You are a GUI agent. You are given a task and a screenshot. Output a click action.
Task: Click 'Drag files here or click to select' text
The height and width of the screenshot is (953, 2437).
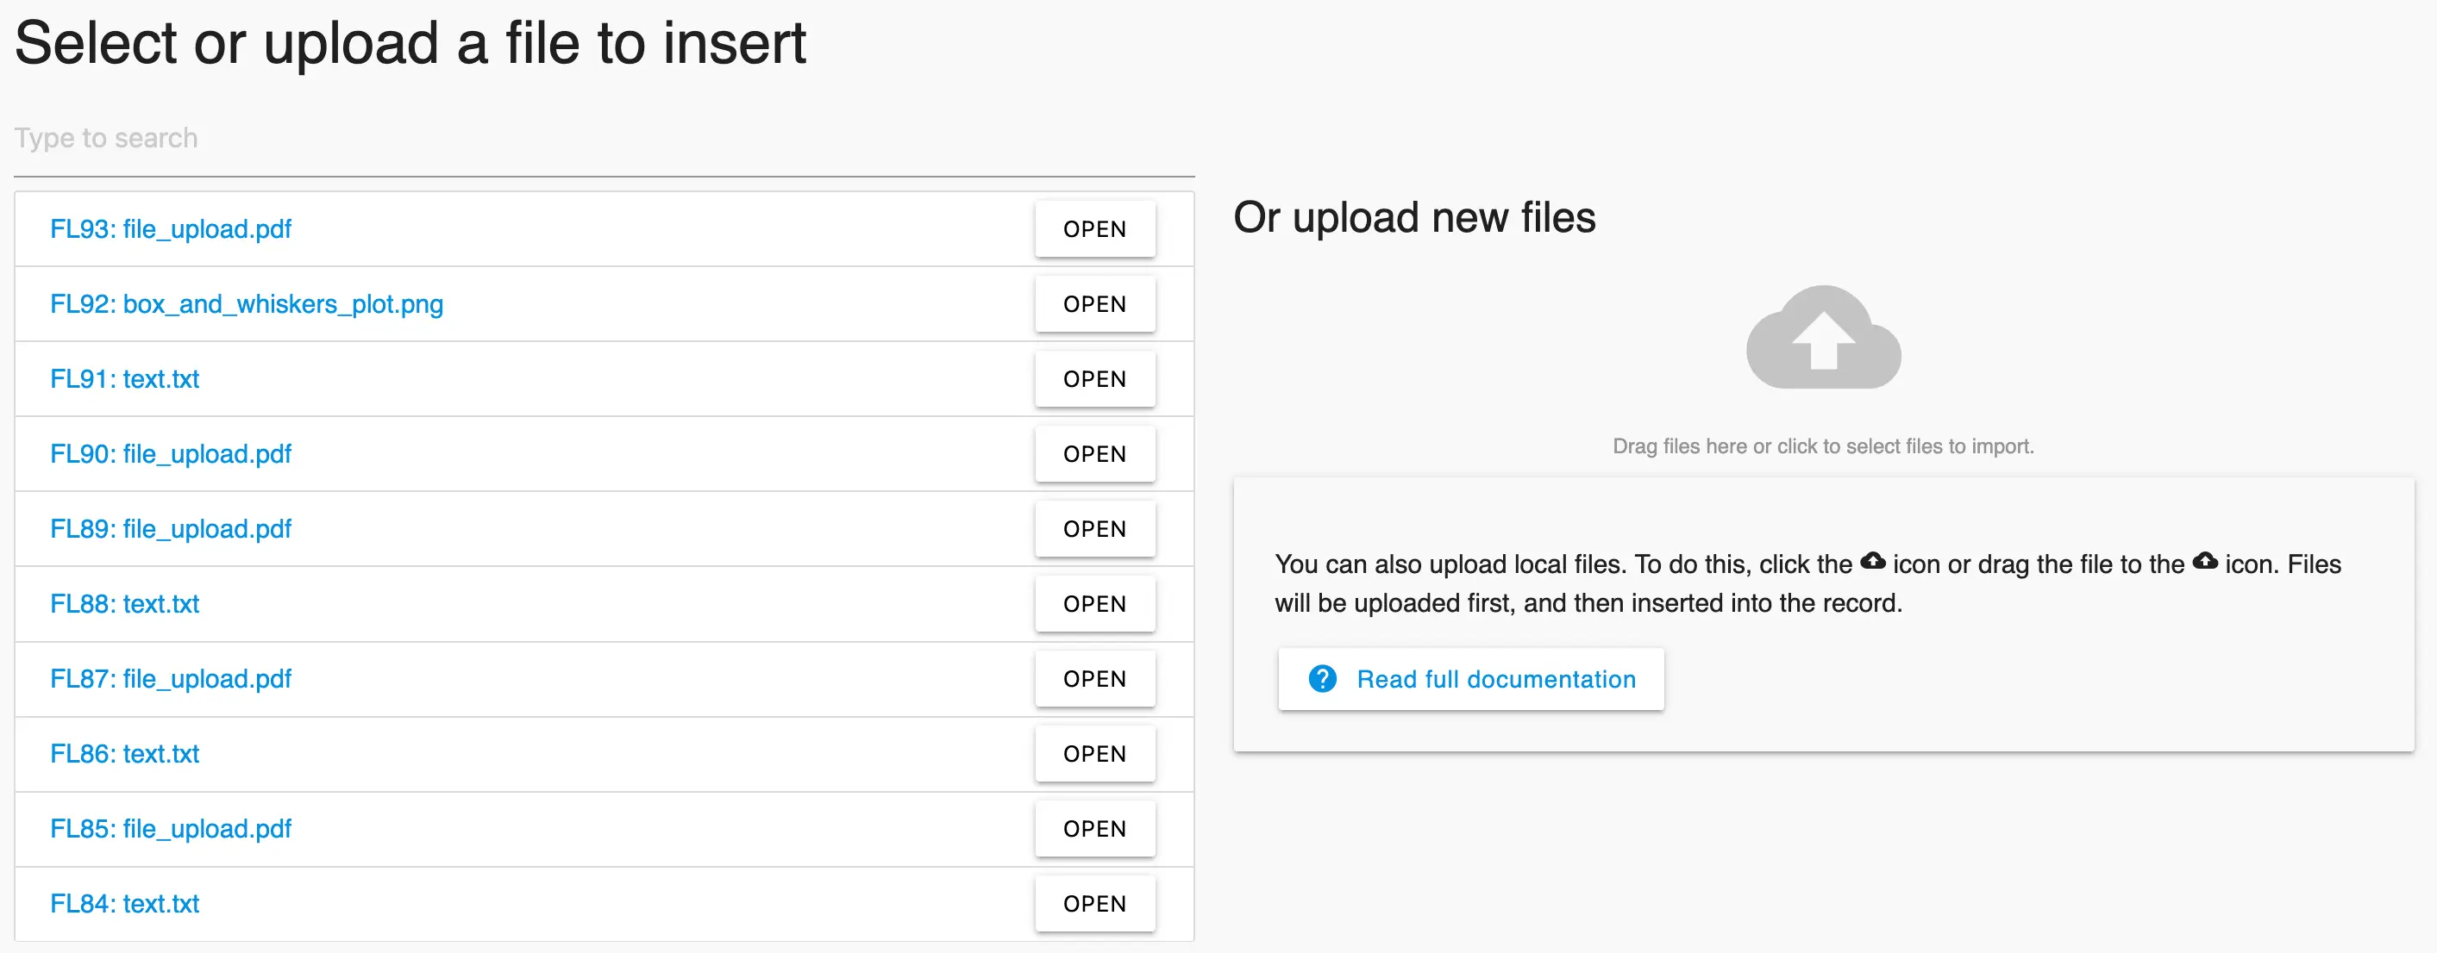tap(1823, 446)
